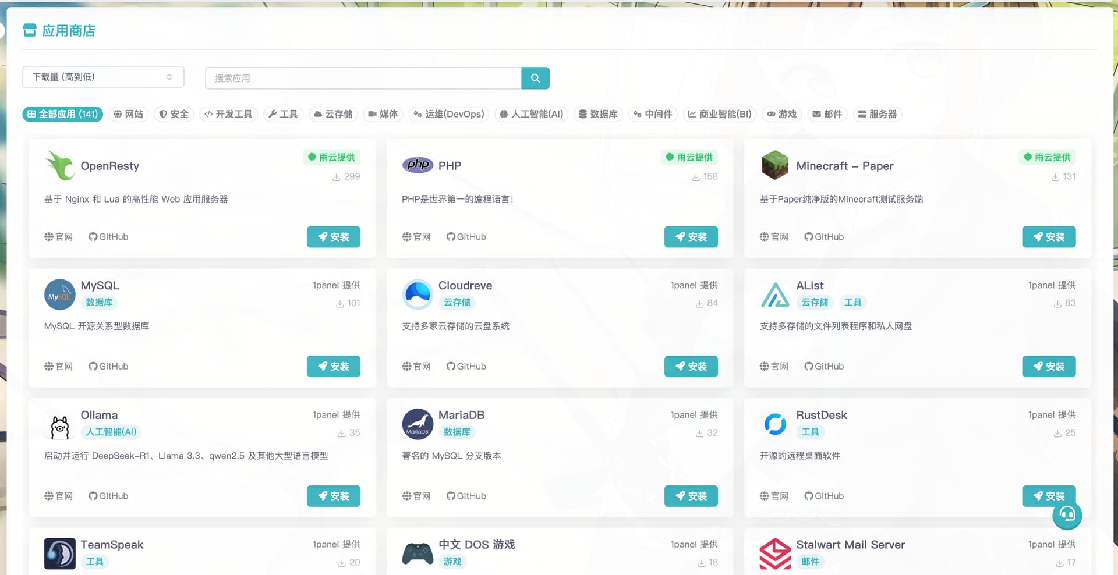Image resolution: width=1118 pixels, height=575 pixels.
Task: Click the 云存储 tag under Cloudreve
Action: coord(457,303)
